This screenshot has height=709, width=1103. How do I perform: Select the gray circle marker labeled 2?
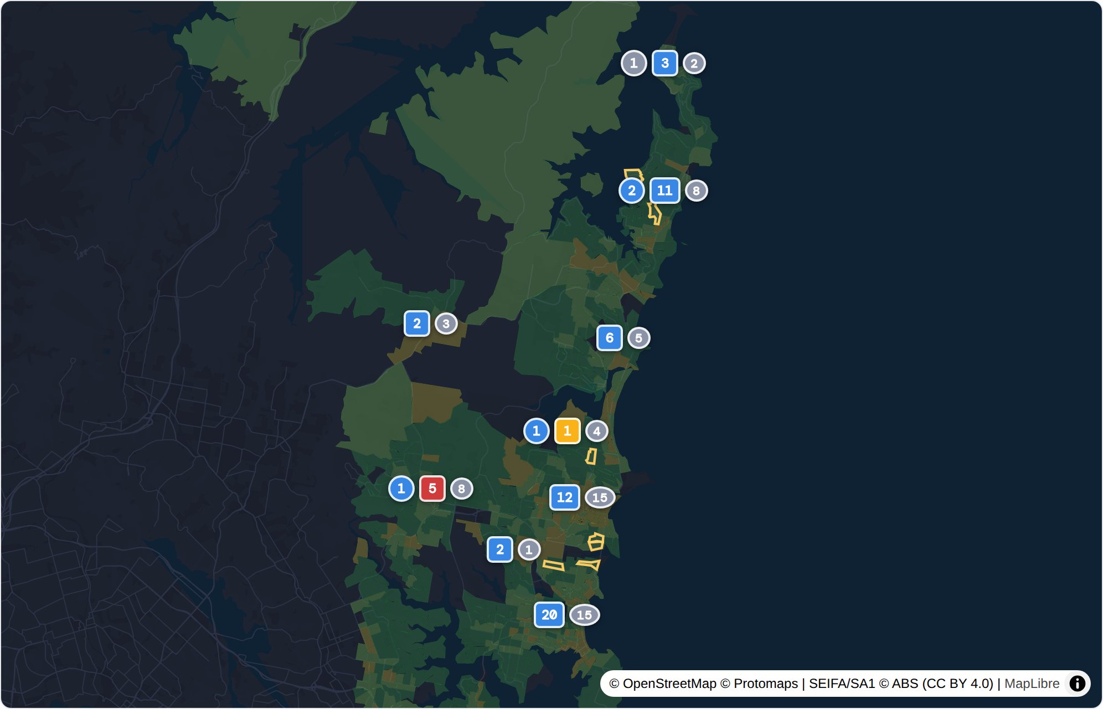(694, 63)
